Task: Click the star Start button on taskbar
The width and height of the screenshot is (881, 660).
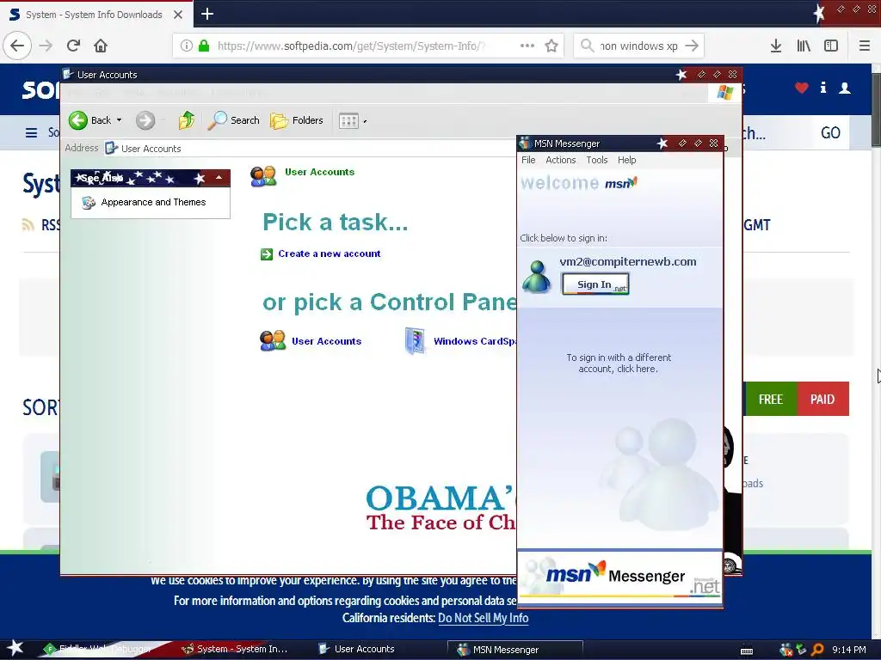Action: (15, 648)
